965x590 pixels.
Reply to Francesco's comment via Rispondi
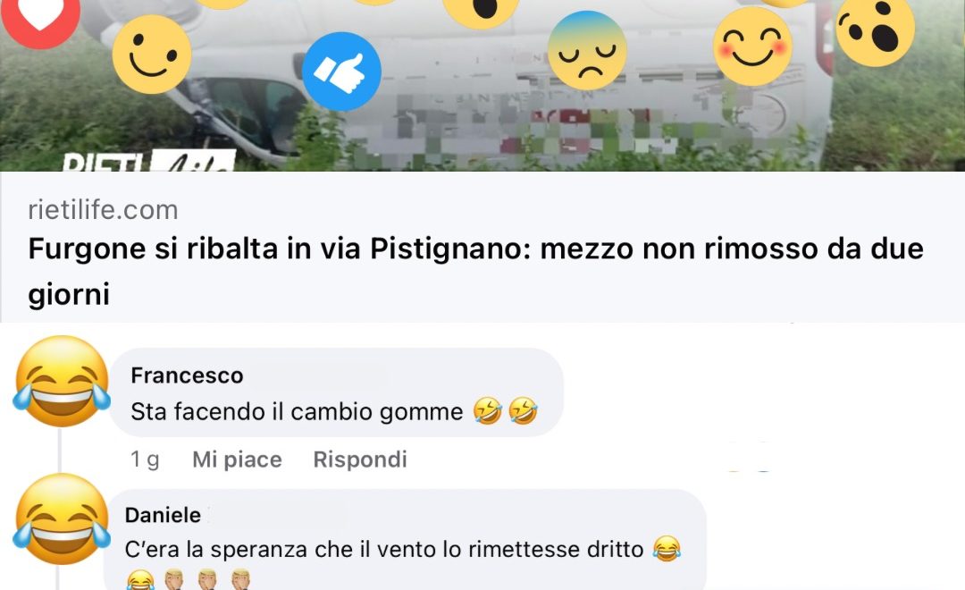click(x=360, y=459)
